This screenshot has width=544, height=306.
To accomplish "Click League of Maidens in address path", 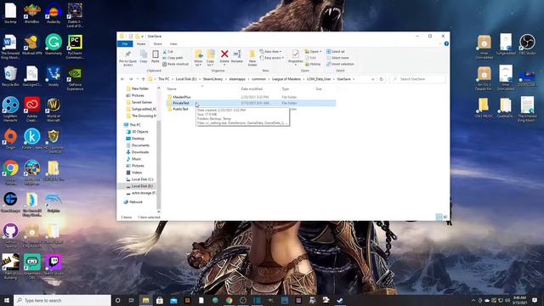I will point(286,79).
